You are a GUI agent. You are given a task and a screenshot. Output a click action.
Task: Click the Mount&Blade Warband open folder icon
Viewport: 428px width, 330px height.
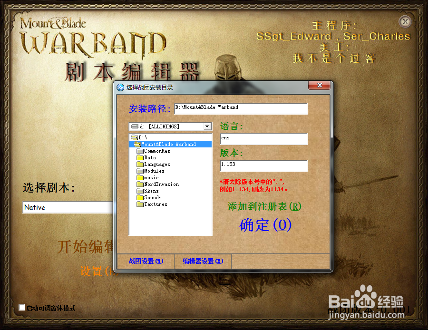[x=137, y=144]
